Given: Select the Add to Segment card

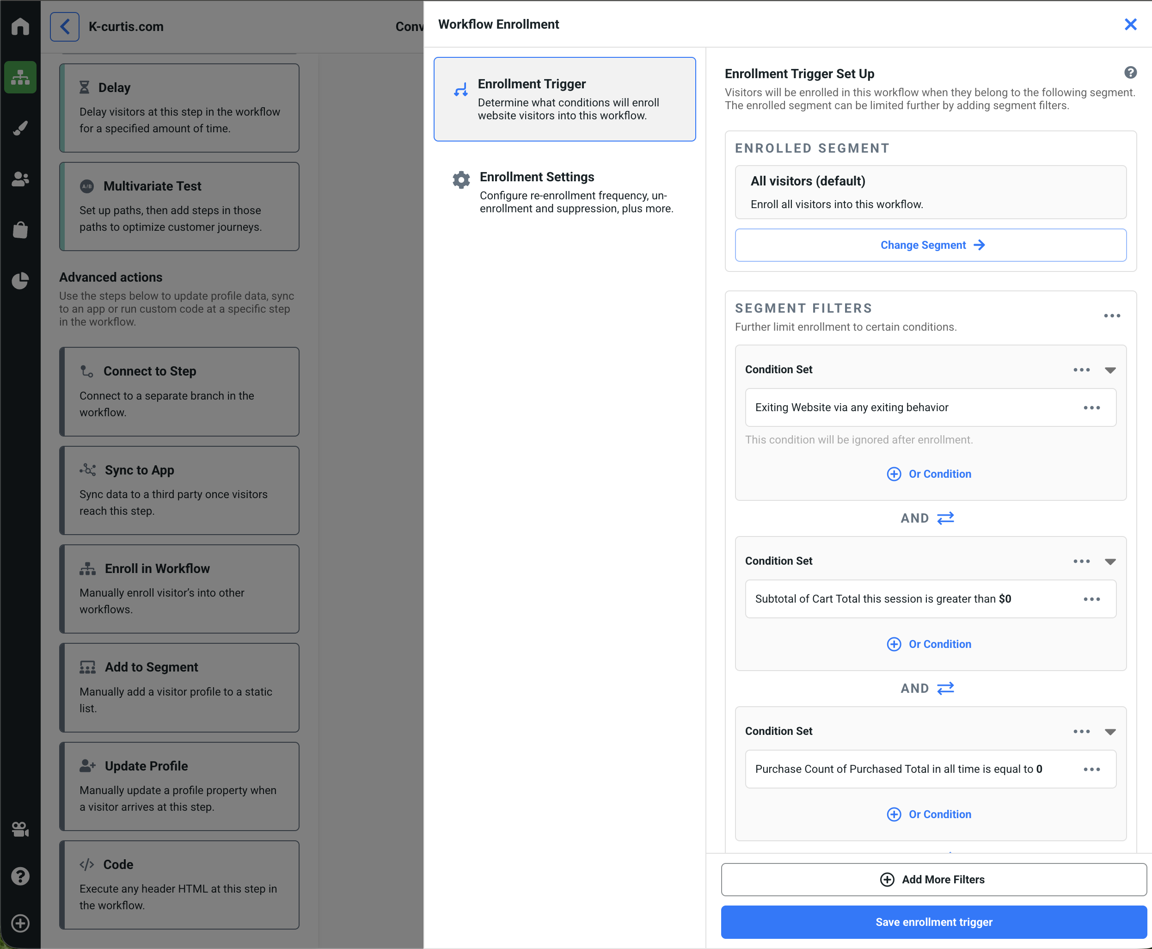Looking at the screenshot, I should coord(179,688).
